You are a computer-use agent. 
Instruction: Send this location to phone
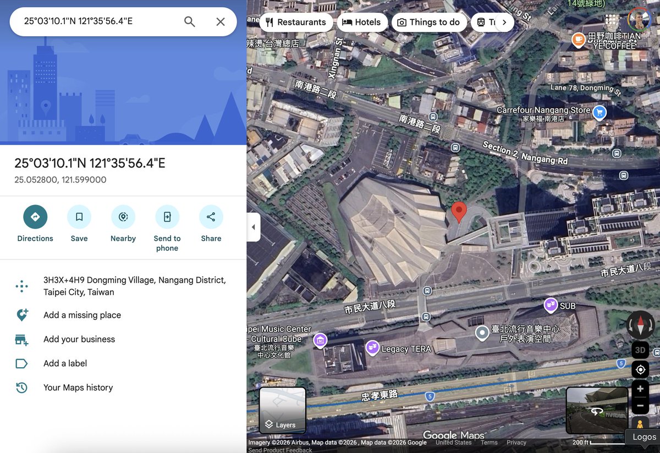tap(167, 229)
